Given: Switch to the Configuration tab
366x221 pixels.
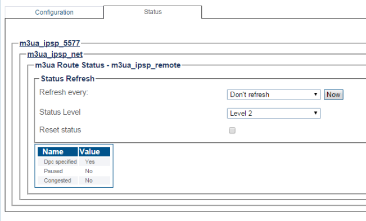Looking at the screenshot, I should [54, 12].
